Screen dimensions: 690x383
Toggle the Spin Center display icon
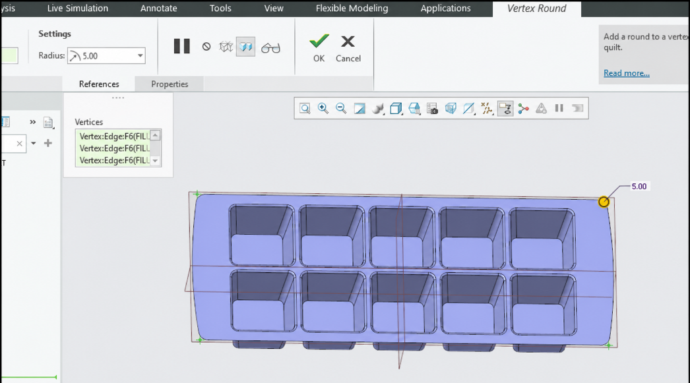(523, 108)
